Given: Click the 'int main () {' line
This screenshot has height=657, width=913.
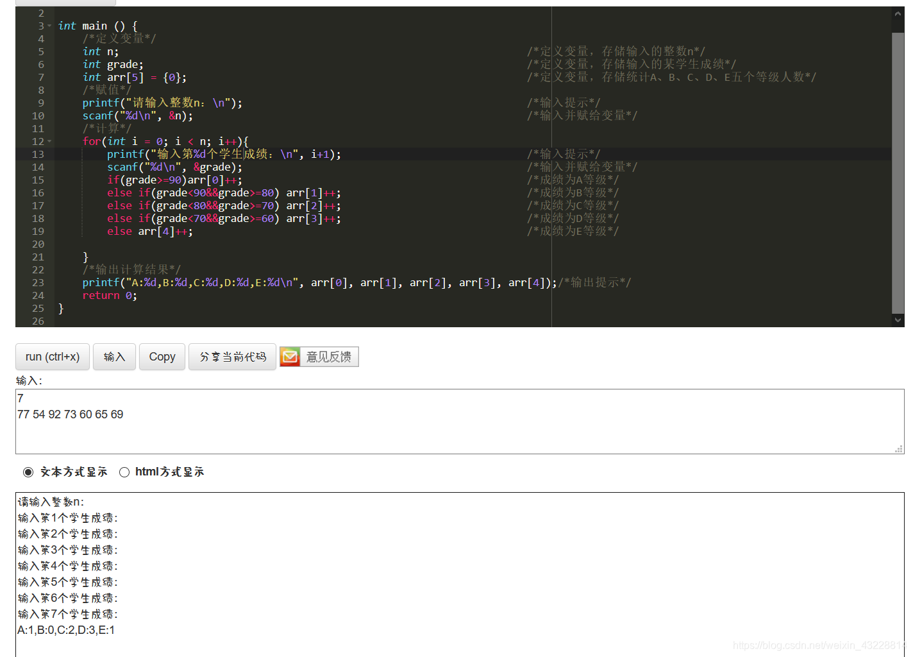Looking at the screenshot, I should 97,26.
